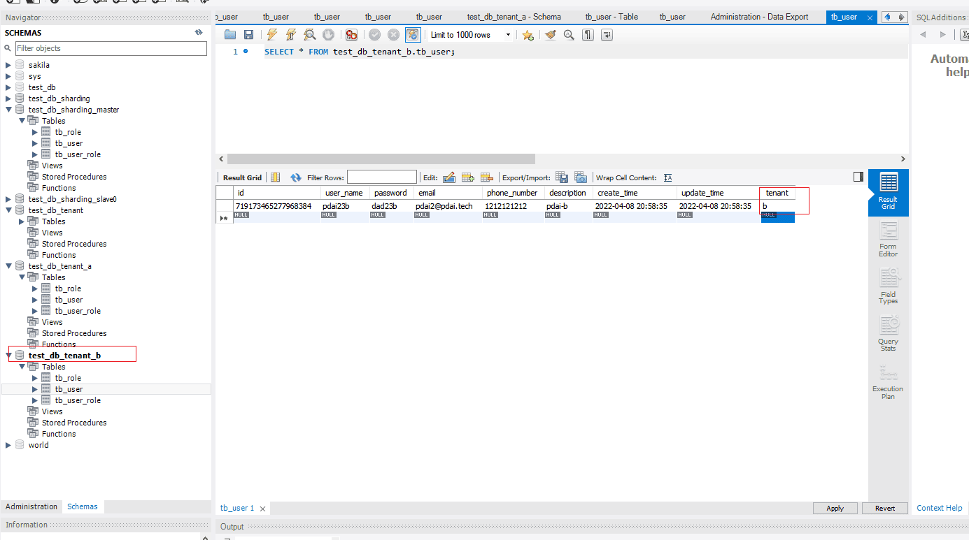Toggle invisible characters pilcrow button

click(x=588, y=35)
